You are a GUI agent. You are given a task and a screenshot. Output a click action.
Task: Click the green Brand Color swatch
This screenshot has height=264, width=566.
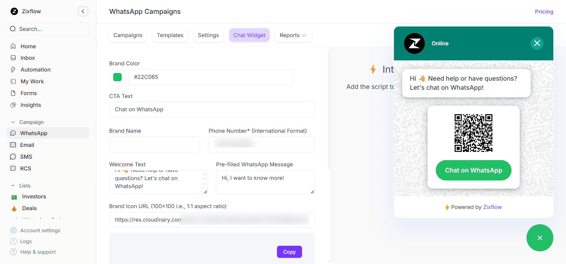[x=117, y=77]
